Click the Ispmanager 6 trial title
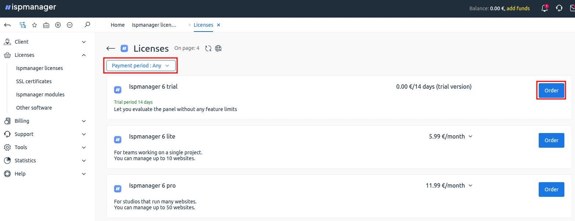This screenshot has width=575, height=221. [153, 87]
